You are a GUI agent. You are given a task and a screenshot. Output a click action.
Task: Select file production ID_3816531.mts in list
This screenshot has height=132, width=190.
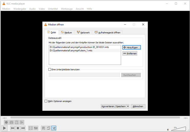(x=85, y=47)
